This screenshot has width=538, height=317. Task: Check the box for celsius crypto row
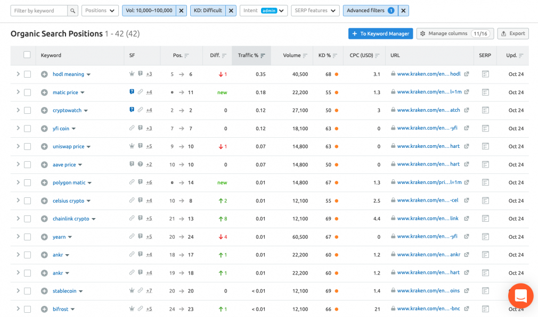click(x=27, y=201)
